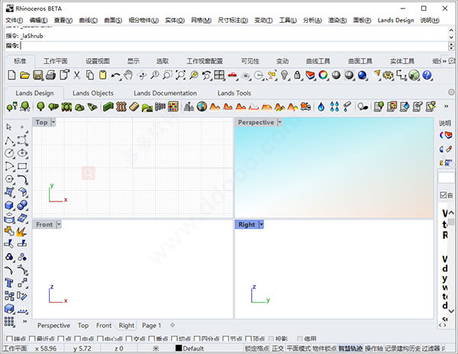The height and width of the screenshot is (354, 458).
Task: Select the arrow pointer tool in the left toolbar
Action: point(9,127)
